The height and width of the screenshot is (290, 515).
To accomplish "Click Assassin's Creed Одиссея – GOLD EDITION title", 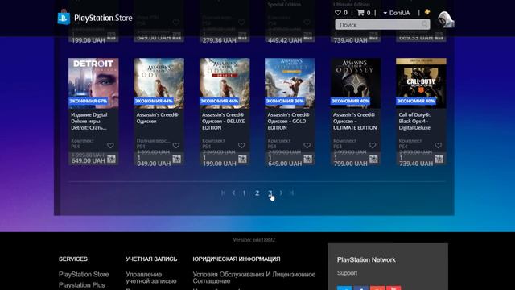I will 288,121.
